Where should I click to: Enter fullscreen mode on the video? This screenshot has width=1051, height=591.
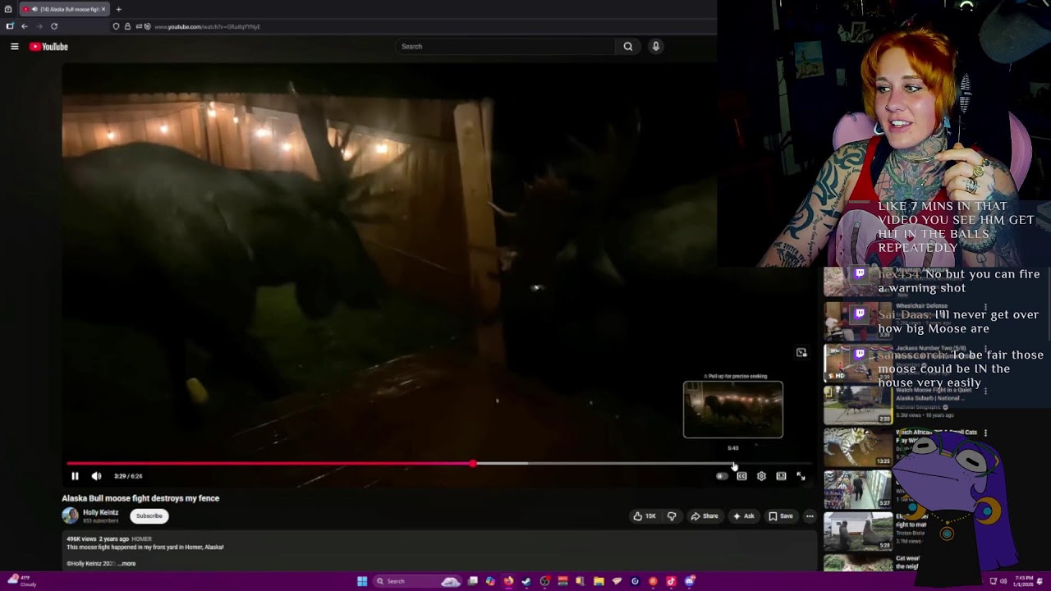pyautogui.click(x=801, y=476)
